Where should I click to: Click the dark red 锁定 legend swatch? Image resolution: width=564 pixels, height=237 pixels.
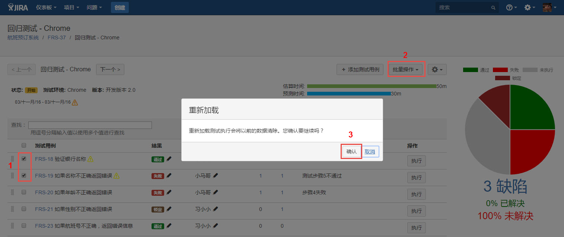click(503, 78)
